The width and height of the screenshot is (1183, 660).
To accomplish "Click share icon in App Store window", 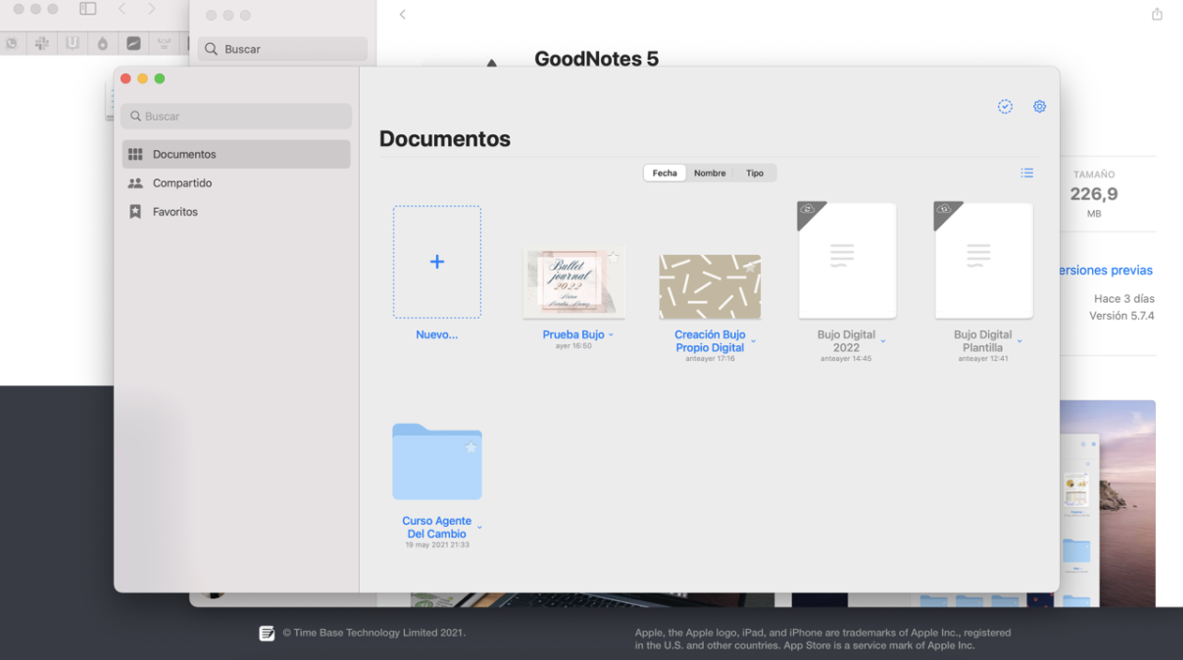I will click(x=1157, y=14).
